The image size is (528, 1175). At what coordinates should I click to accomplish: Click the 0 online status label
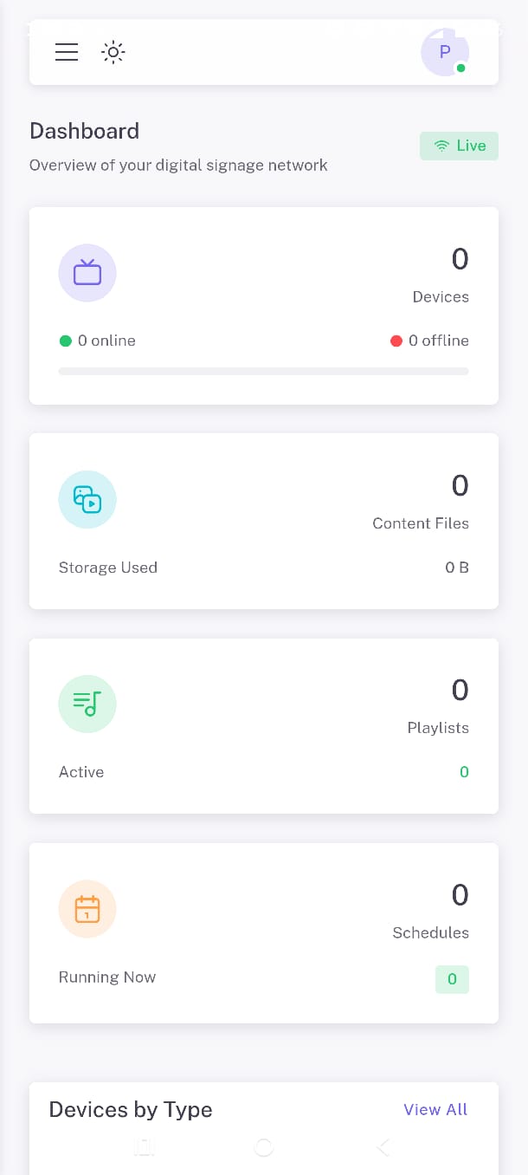pyautogui.click(x=97, y=341)
